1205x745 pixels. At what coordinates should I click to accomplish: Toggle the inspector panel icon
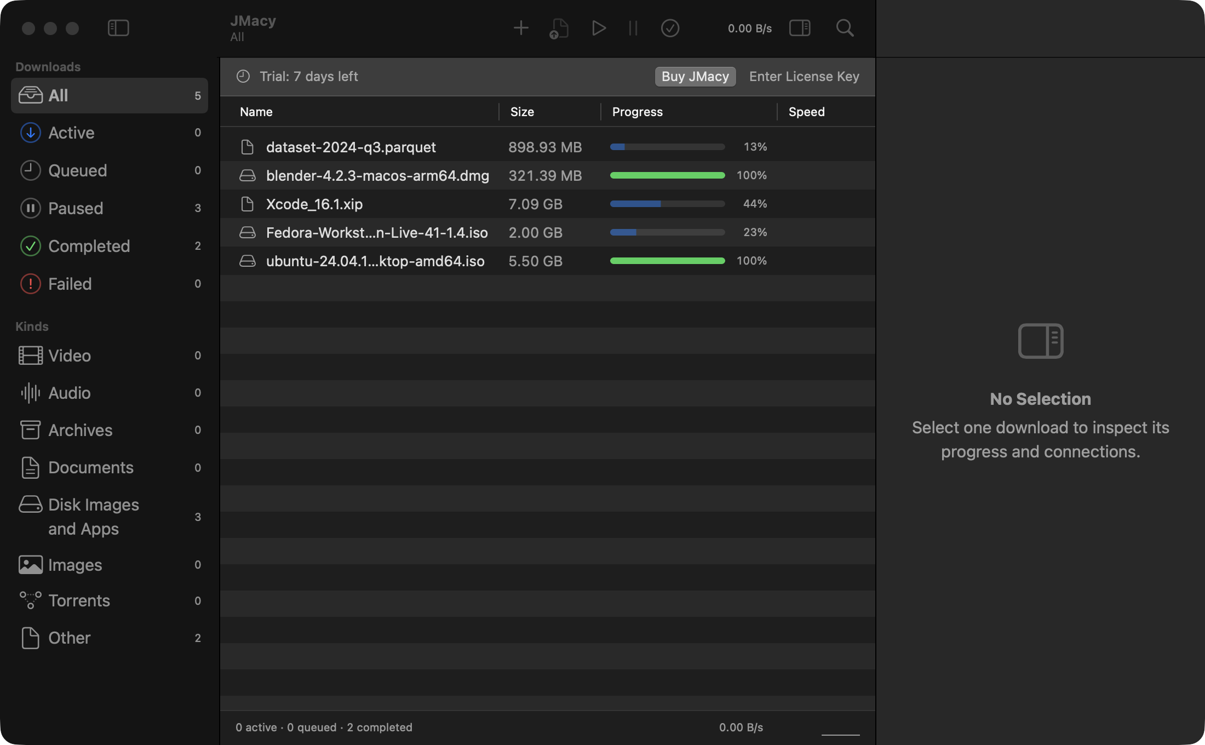click(800, 28)
